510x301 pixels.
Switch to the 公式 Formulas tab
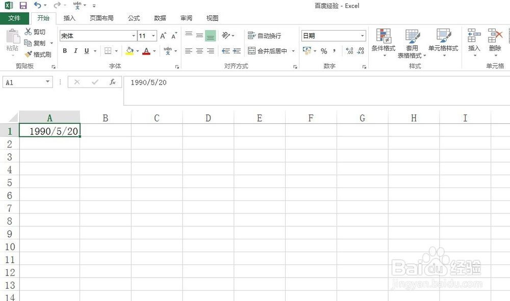(134, 18)
